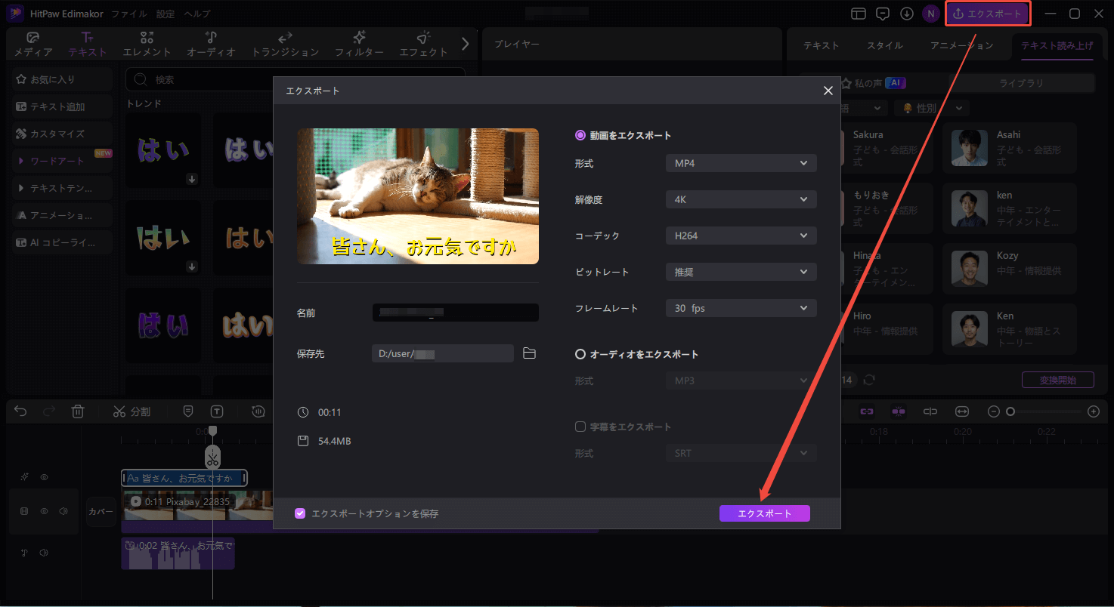Split the clip with the 分割 scissors

(x=132, y=411)
